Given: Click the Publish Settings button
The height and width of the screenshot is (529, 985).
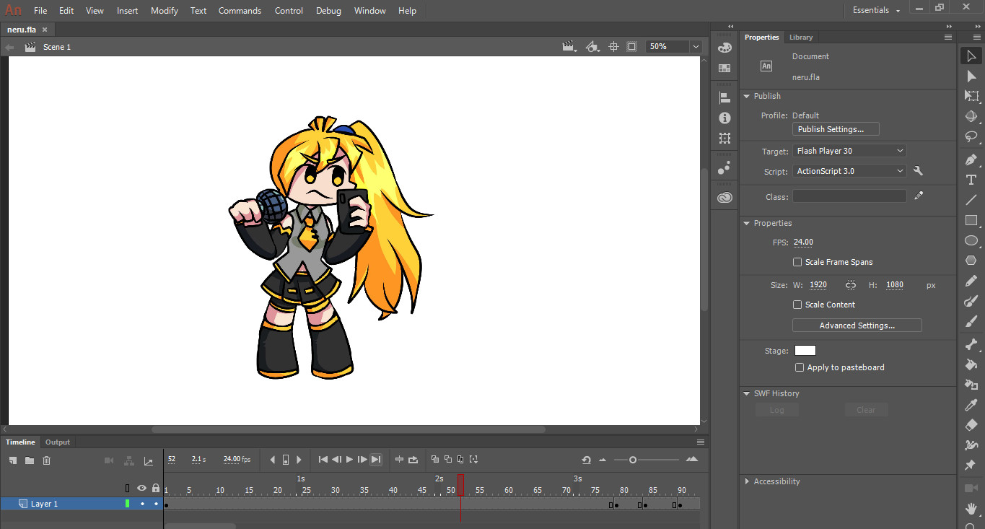Looking at the screenshot, I should pos(836,129).
